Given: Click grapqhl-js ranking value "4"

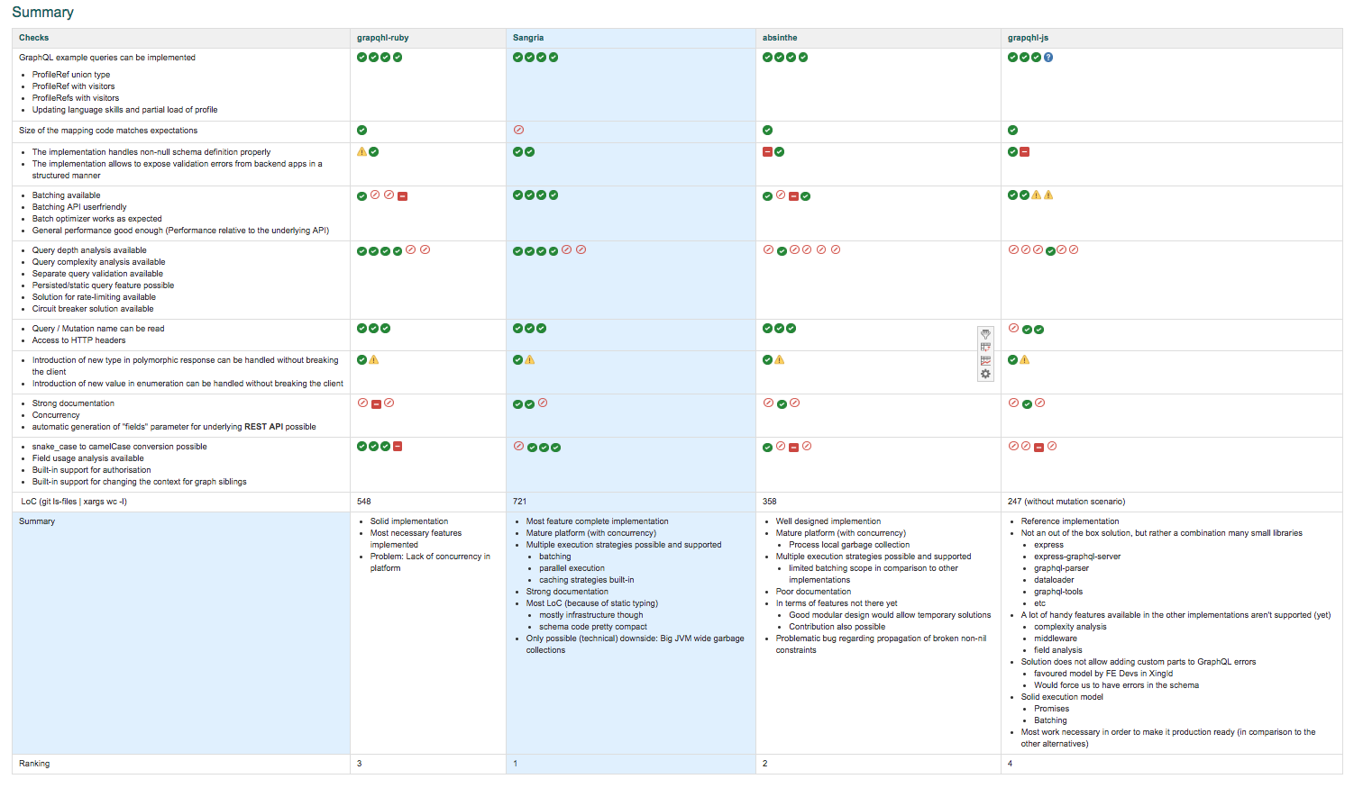Looking at the screenshot, I should pyautogui.click(x=1011, y=764).
